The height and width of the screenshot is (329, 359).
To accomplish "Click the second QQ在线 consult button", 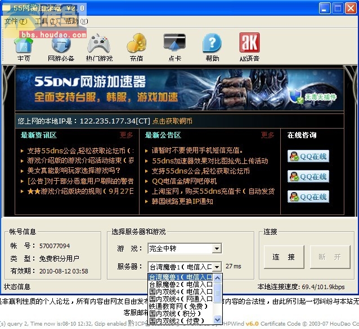I will (x=308, y=176).
